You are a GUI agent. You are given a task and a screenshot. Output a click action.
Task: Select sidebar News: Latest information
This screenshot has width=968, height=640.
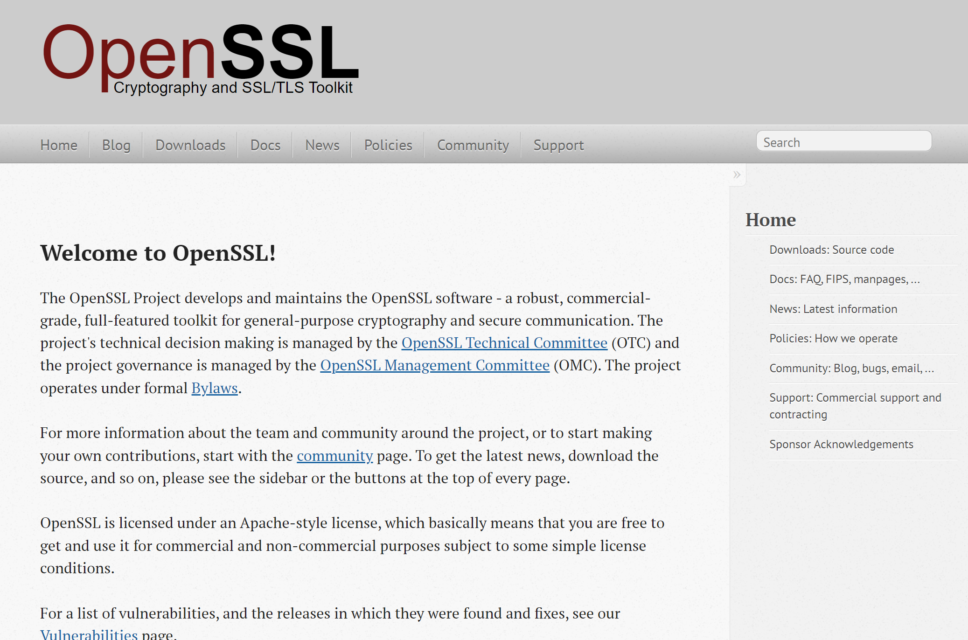click(x=833, y=309)
